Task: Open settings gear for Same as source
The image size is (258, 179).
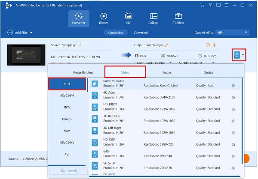Action: (x=233, y=86)
